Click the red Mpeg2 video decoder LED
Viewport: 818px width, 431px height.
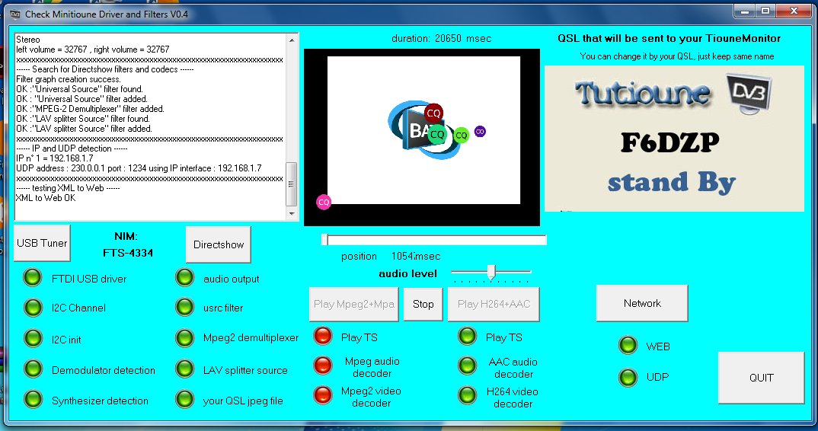[x=323, y=395]
